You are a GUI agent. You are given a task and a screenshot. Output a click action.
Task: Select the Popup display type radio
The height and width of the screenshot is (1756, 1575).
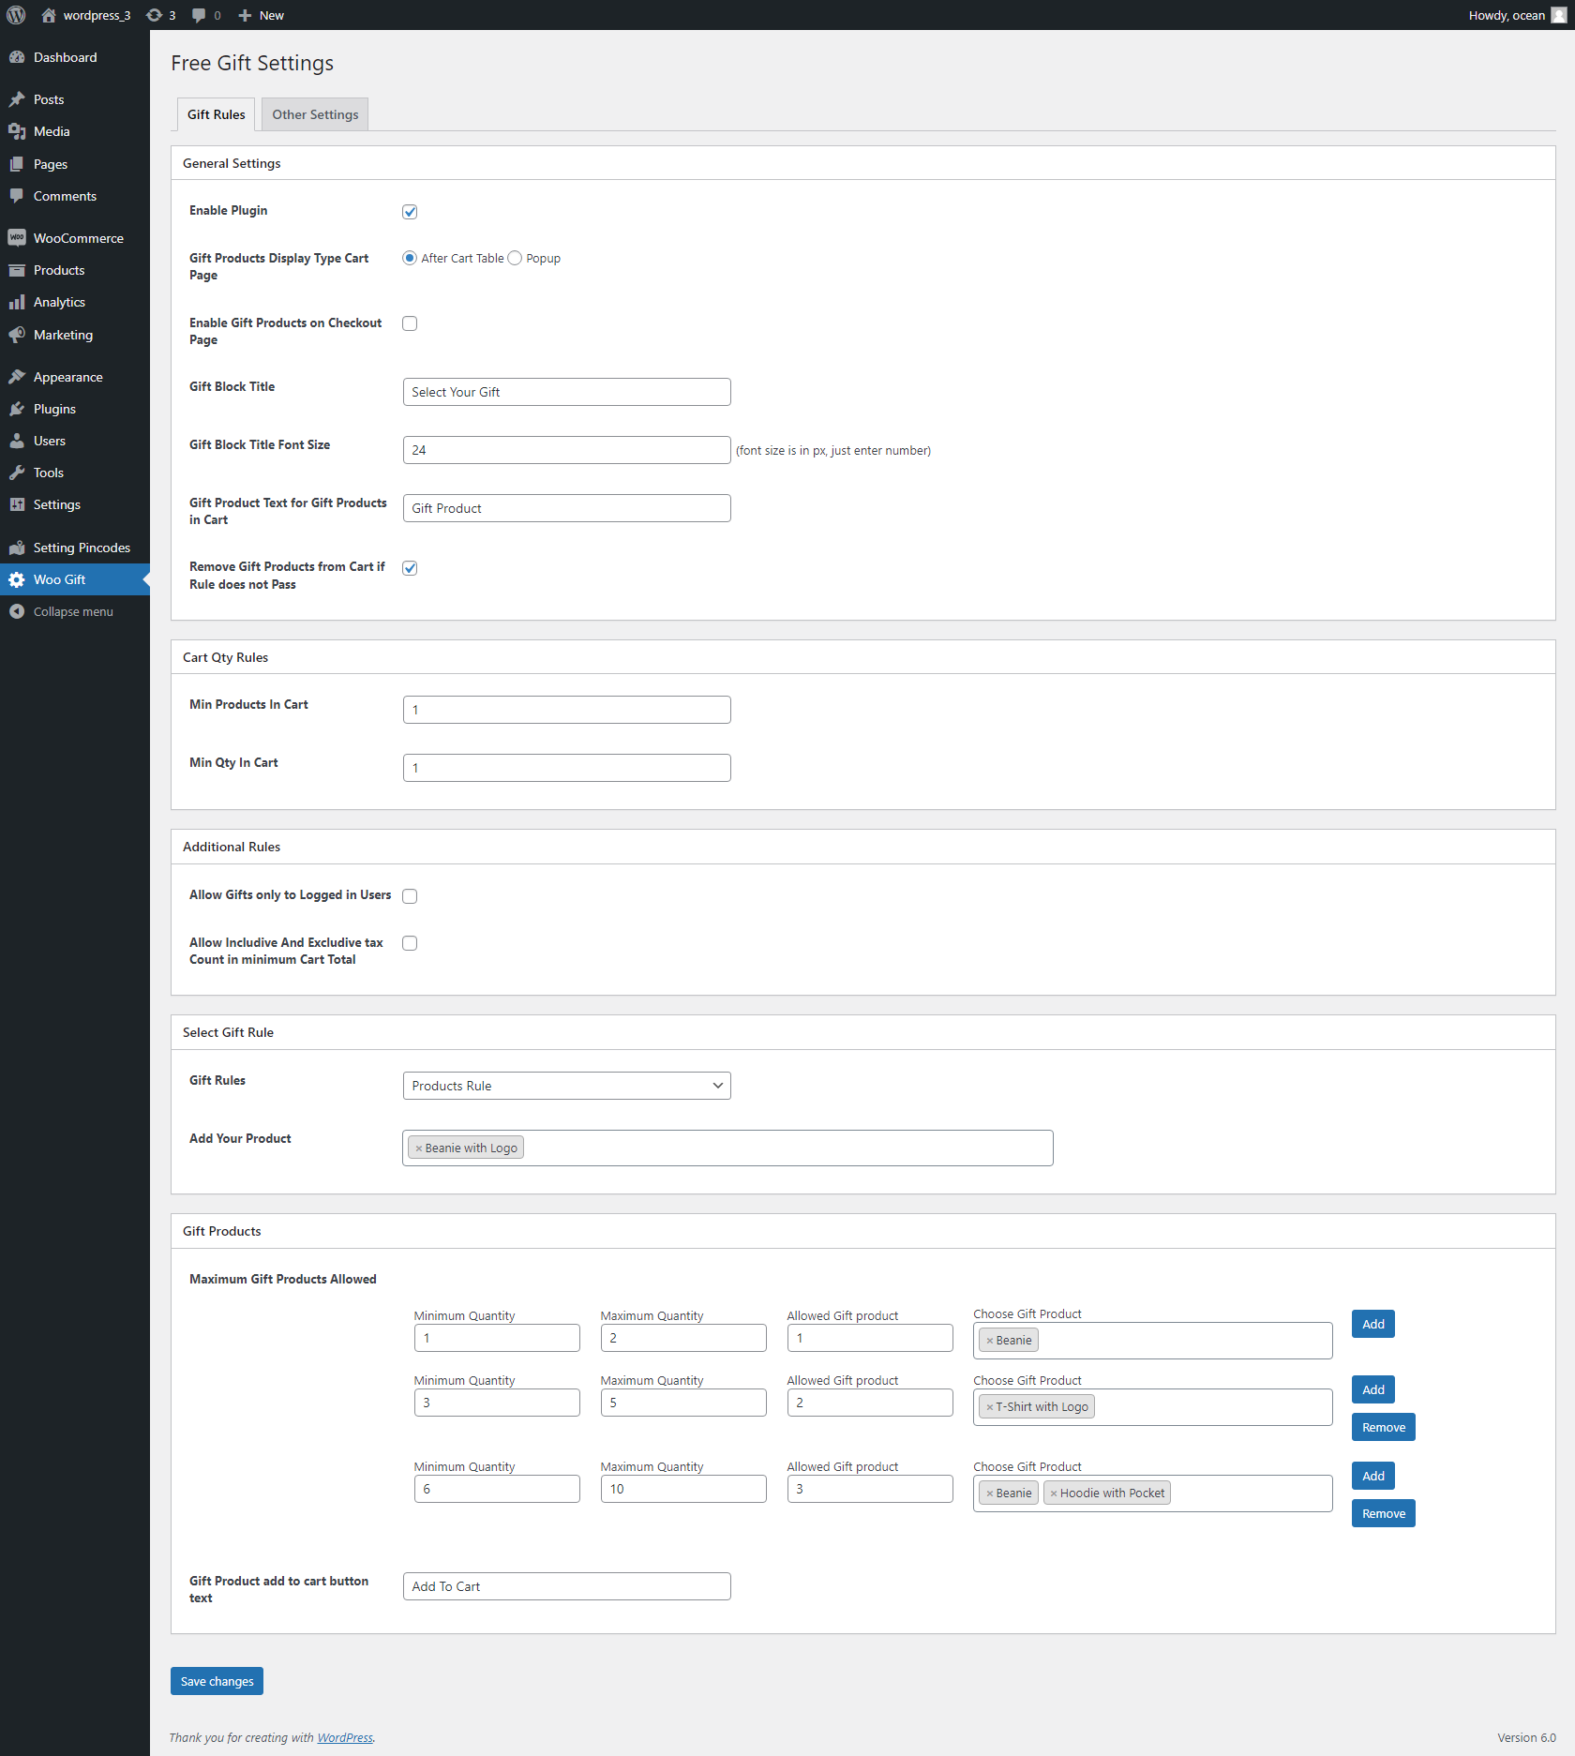coord(515,259)
